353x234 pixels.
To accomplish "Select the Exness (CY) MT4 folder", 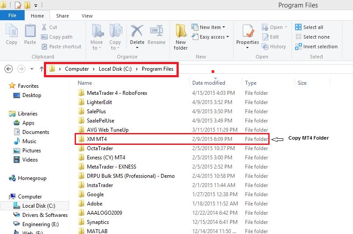I will 101,158.
